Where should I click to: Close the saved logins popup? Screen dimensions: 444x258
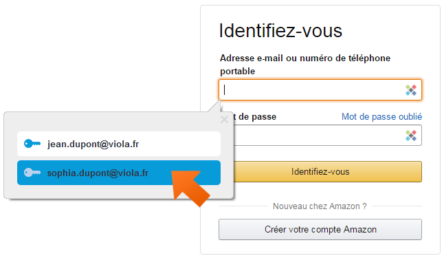click(224, 119)
